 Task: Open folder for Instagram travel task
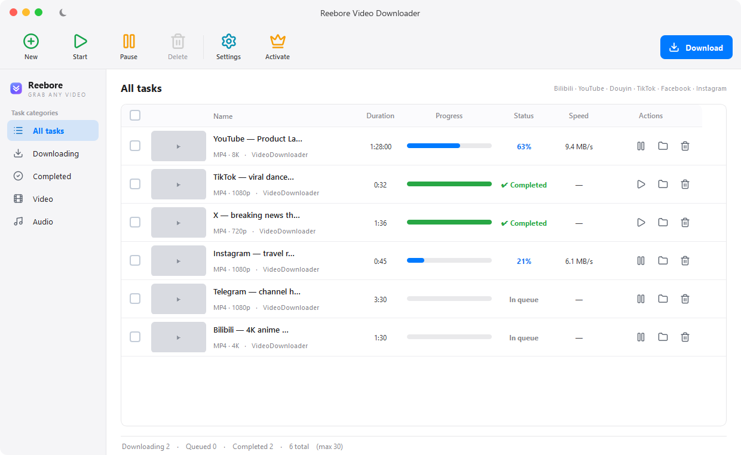click(663, 261)
